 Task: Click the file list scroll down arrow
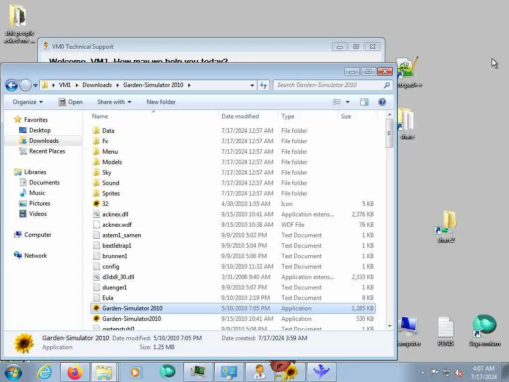390,326
